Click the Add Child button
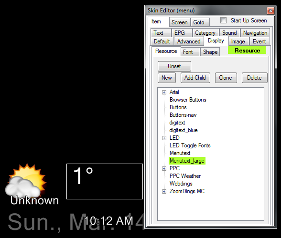This screenshot has width=281, height=238. click(195, 78)
